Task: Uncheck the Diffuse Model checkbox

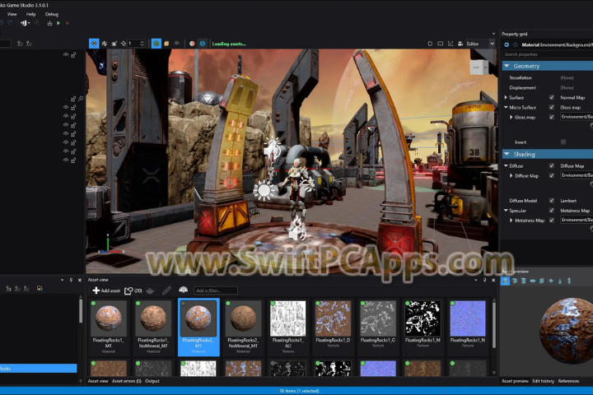Action: pyautogui.click(x=551, y=200)
